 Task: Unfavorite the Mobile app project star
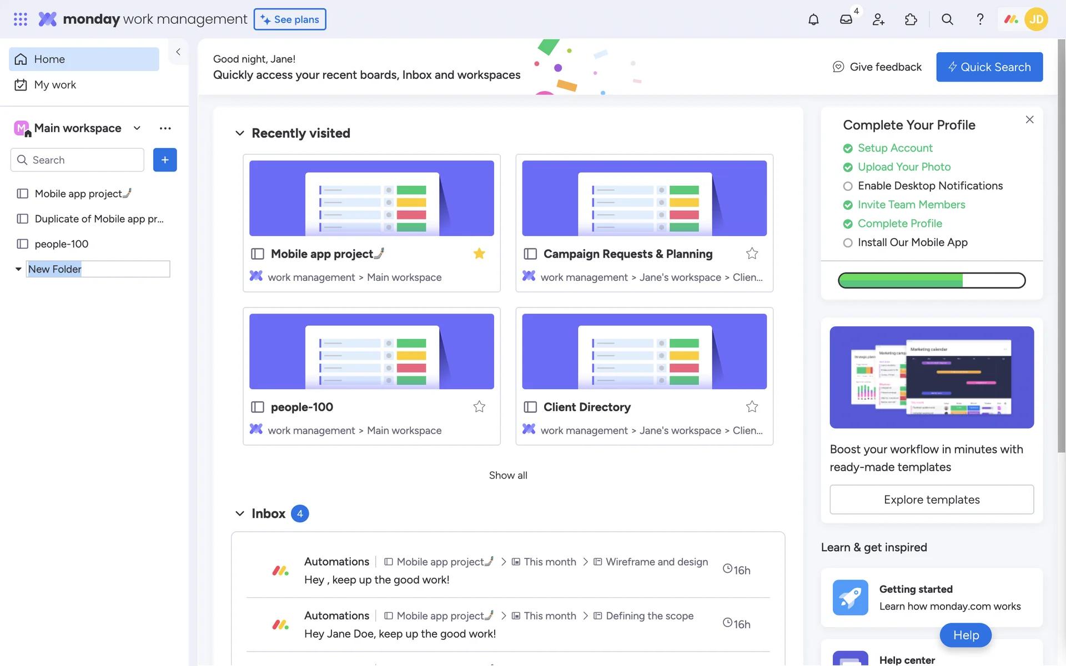pyautogui.click(x=479, y=254)
